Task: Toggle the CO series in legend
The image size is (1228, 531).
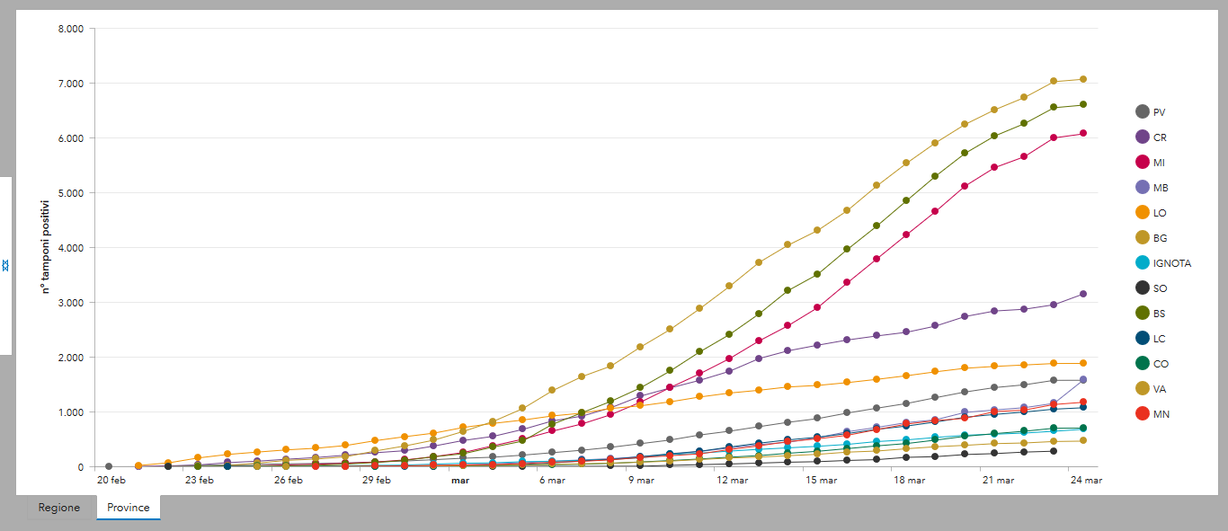Action: (x=1143, y=364)
